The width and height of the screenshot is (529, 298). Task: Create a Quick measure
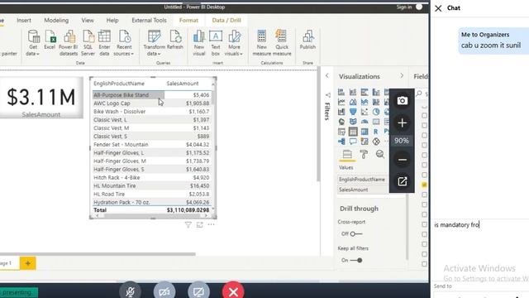pos(281,42)
